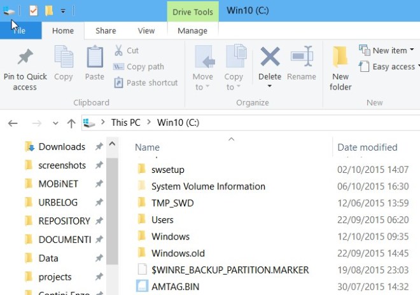Click the Copy ribbon icon
This screenshot has height=295, width=420.
[64, 57]
